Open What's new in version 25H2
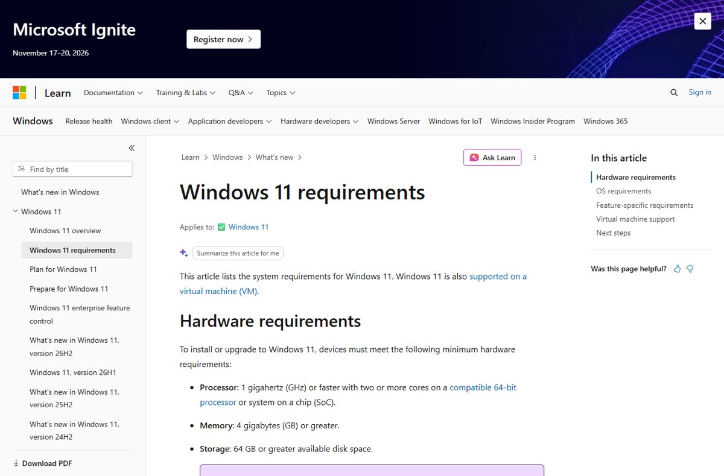The width and height of the screenshot is (724, 476). click(75, 398)
